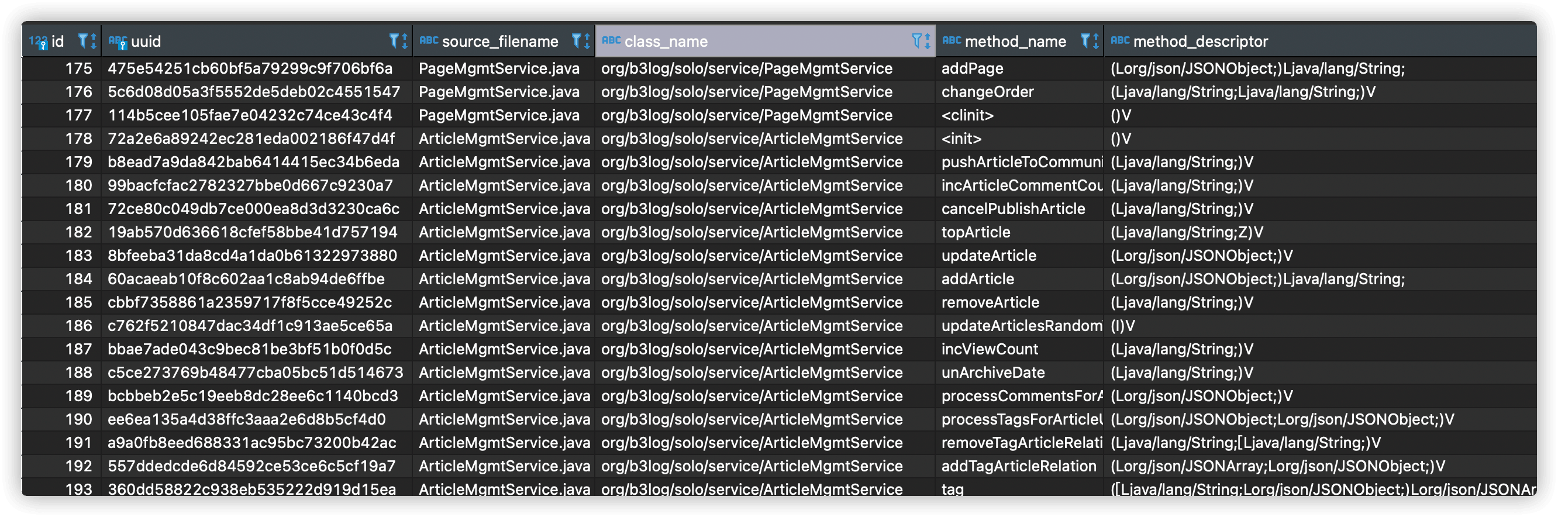Select id cell 180
This screenshot has width=1558, height=517.
(x=61, y=185)
